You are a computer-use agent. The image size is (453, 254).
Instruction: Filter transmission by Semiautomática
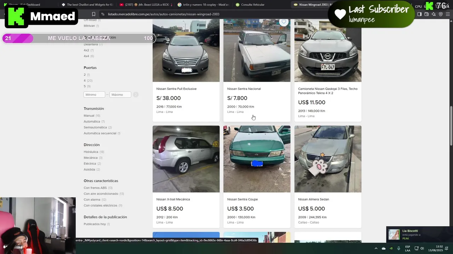pyautogui.click(x=98, y=127)
